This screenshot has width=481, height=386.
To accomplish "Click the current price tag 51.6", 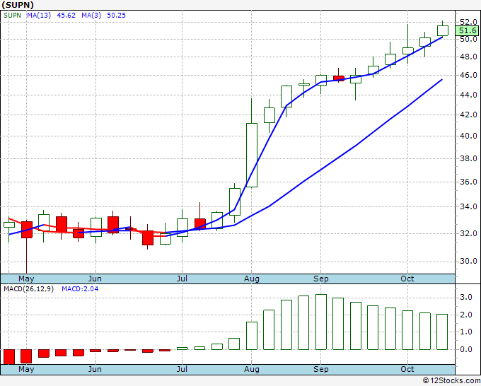I will (x=468, y=30).
